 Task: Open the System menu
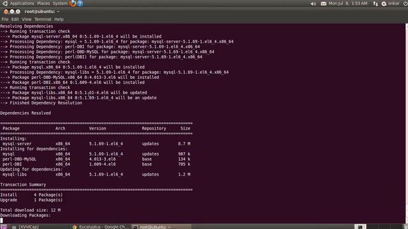tap(60, 3)
